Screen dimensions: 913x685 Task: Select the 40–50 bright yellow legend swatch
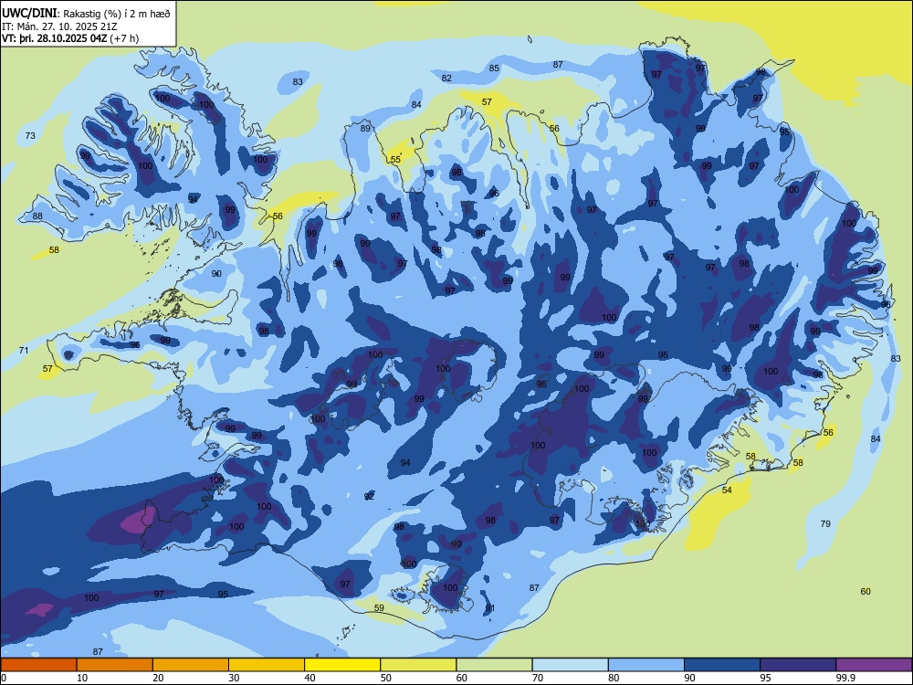[x=342, y=665]
